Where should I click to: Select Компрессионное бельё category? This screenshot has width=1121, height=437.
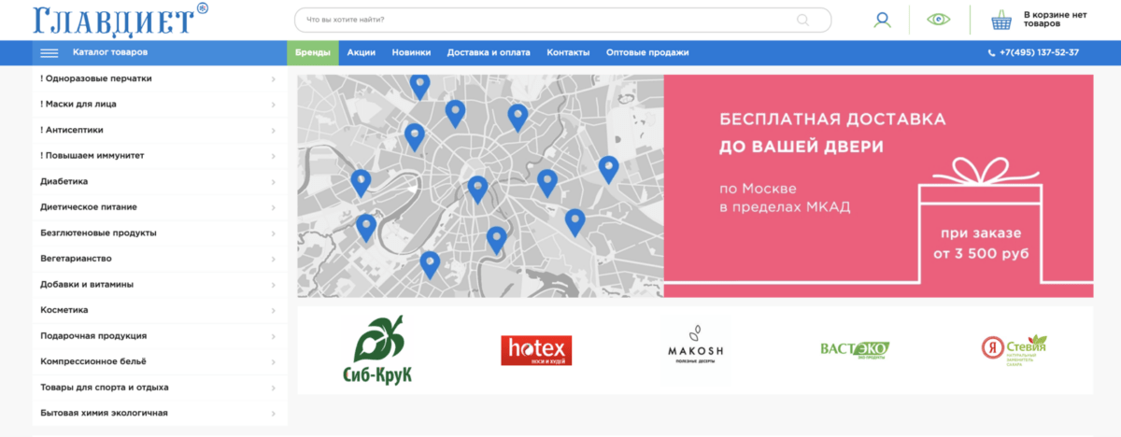coord(159,361)
